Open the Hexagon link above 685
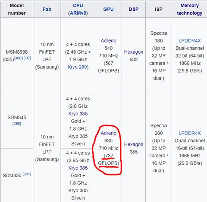The width and height of the screenshot is (207, 202). click(134, 144)
